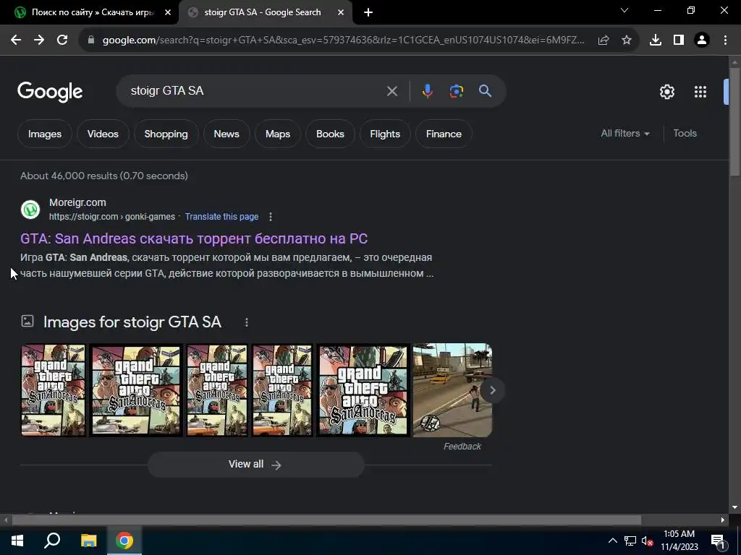This screenshot has width=741, height=555.
Task: Open the first GTA San Andreas cover thumbnail
Action: (x=54, y=390)
